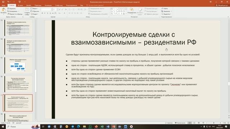Image resolution: width=230 pixels, height=129 pixels.
Task: Click Copy (Копировать) command
Action: 12,11
